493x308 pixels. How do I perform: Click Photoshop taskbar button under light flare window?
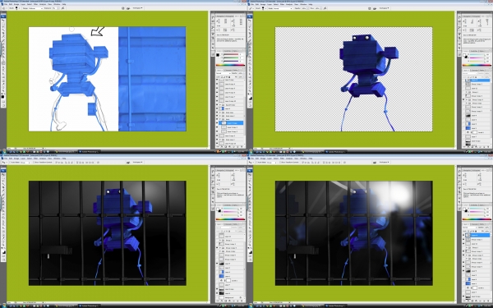tap(336, 306)
